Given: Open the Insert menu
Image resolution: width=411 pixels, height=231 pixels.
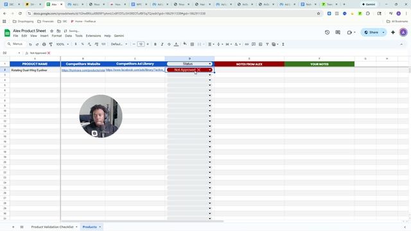Looking at the screenshot, I should 44,36.
